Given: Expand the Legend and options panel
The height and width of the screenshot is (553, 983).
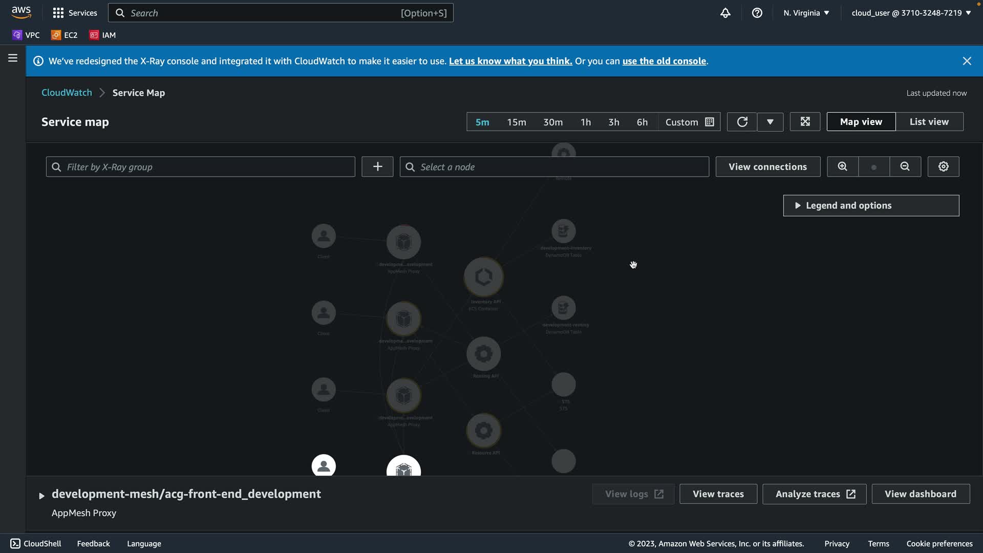Looking at the screenshot, I should [870, 205].
